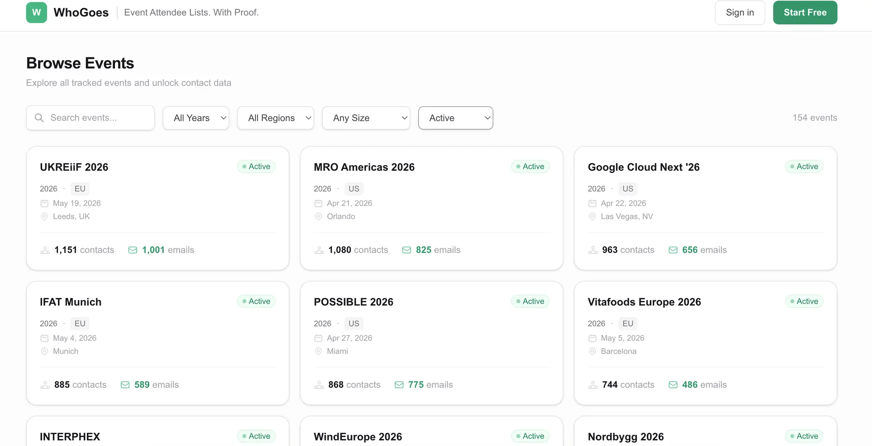The width and height of the screenshot is (872, 446).
Task: Click the Sign in button
Action: click(740, 12)
